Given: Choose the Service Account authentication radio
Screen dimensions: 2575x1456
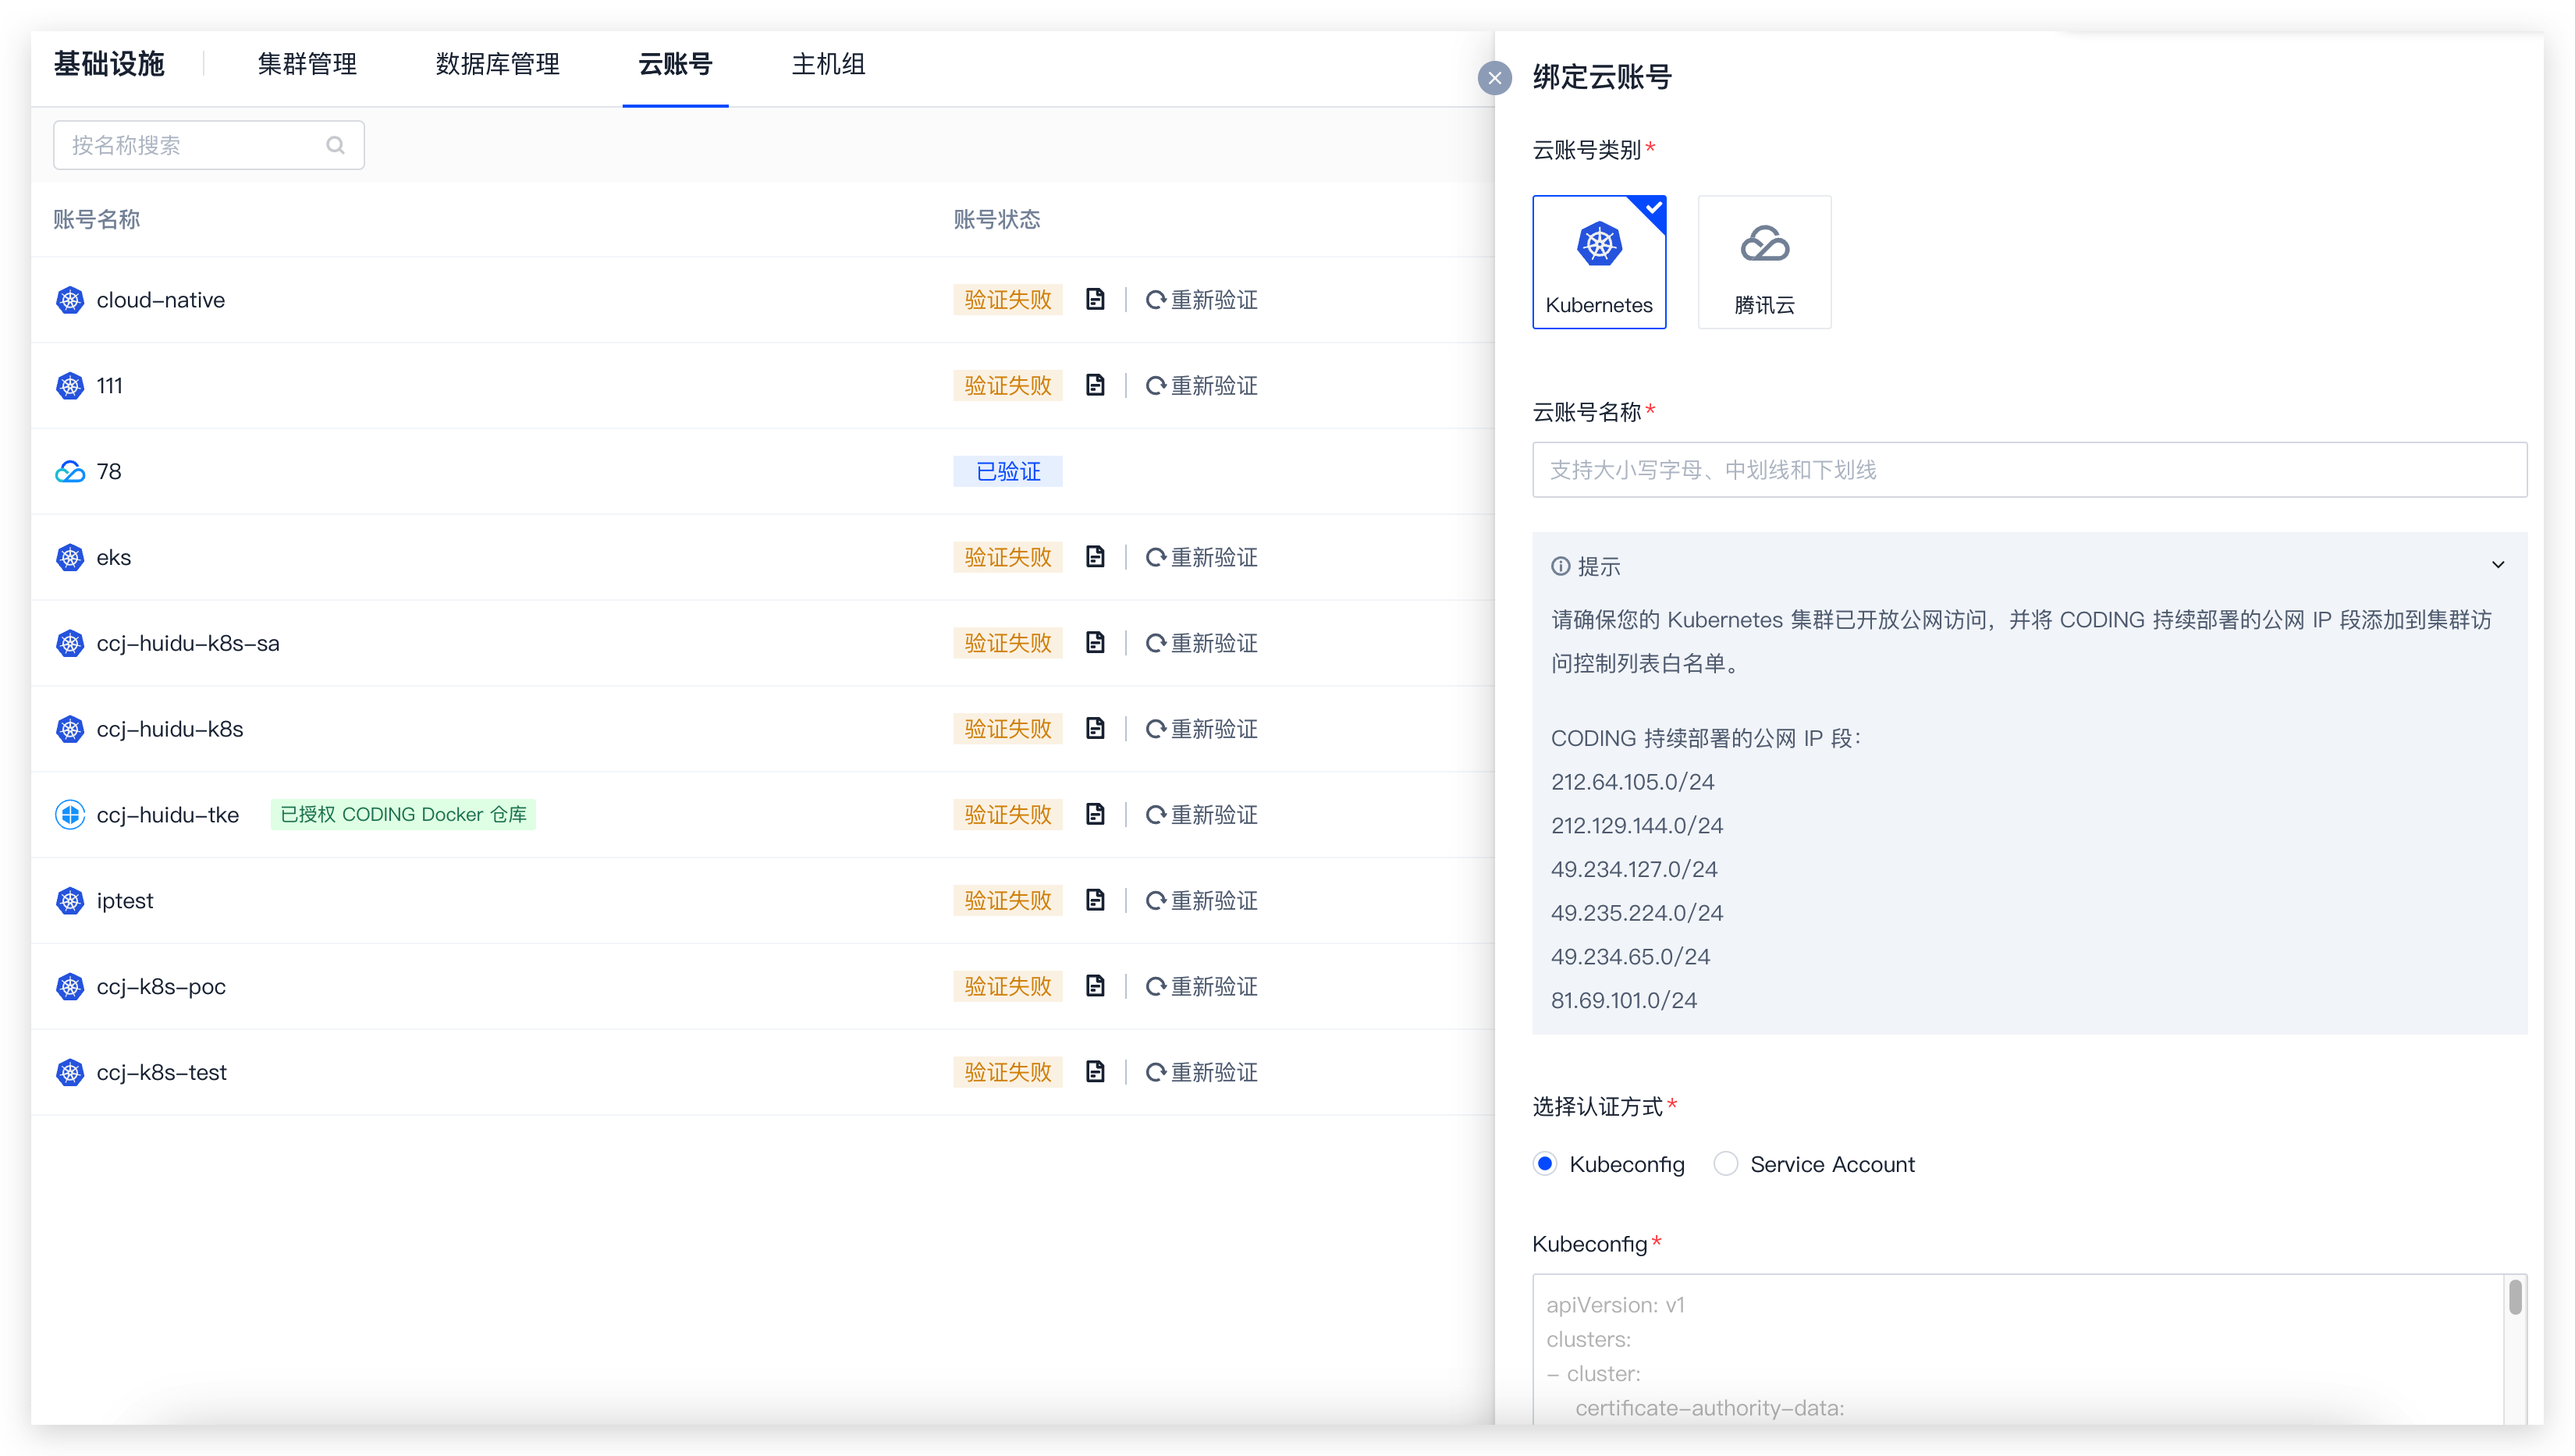Looking at the screenshot, I should [1725, 1164].
